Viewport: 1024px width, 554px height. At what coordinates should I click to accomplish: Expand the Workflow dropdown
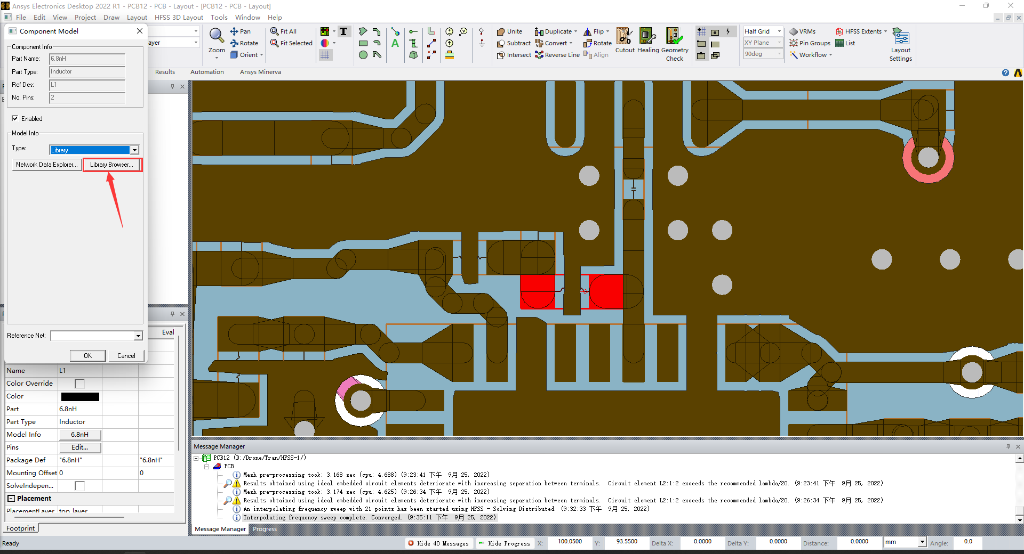830,55
